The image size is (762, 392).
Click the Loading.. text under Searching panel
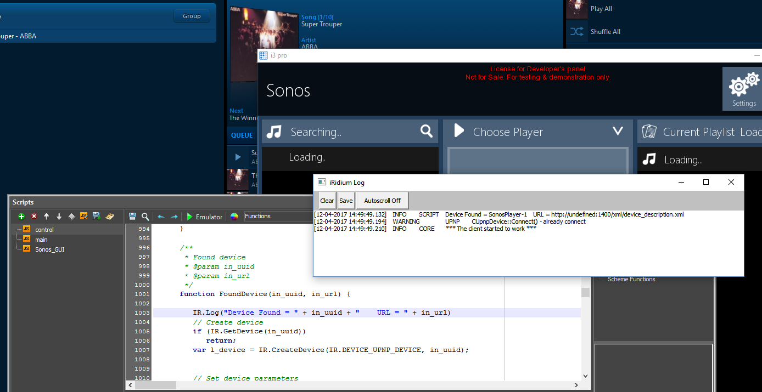[307, 157]
